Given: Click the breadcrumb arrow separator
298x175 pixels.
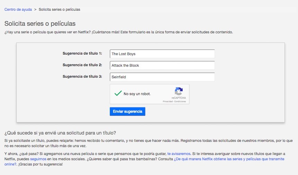Looking at the screenshot, I should (x=35, y=9).
